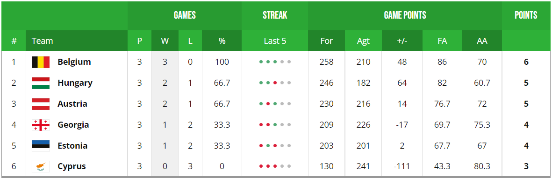Click the Hungary flag icon
The height and width of the screenshot is (178, 552).
pos(41,83)
